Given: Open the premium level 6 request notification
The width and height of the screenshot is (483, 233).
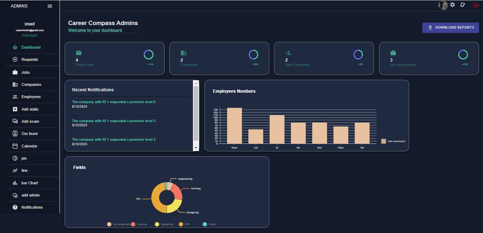Looking at the screenshot, I should point(114,102).
